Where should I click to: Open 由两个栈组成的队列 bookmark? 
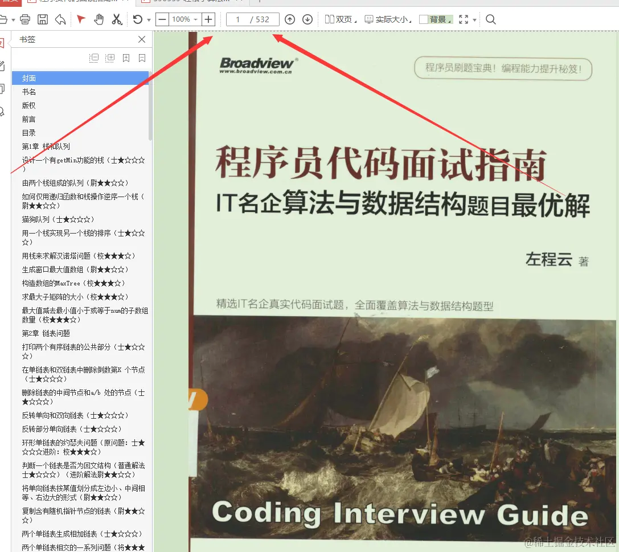75,183
